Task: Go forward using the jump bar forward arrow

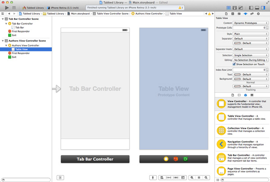Action: coord(14,14)
